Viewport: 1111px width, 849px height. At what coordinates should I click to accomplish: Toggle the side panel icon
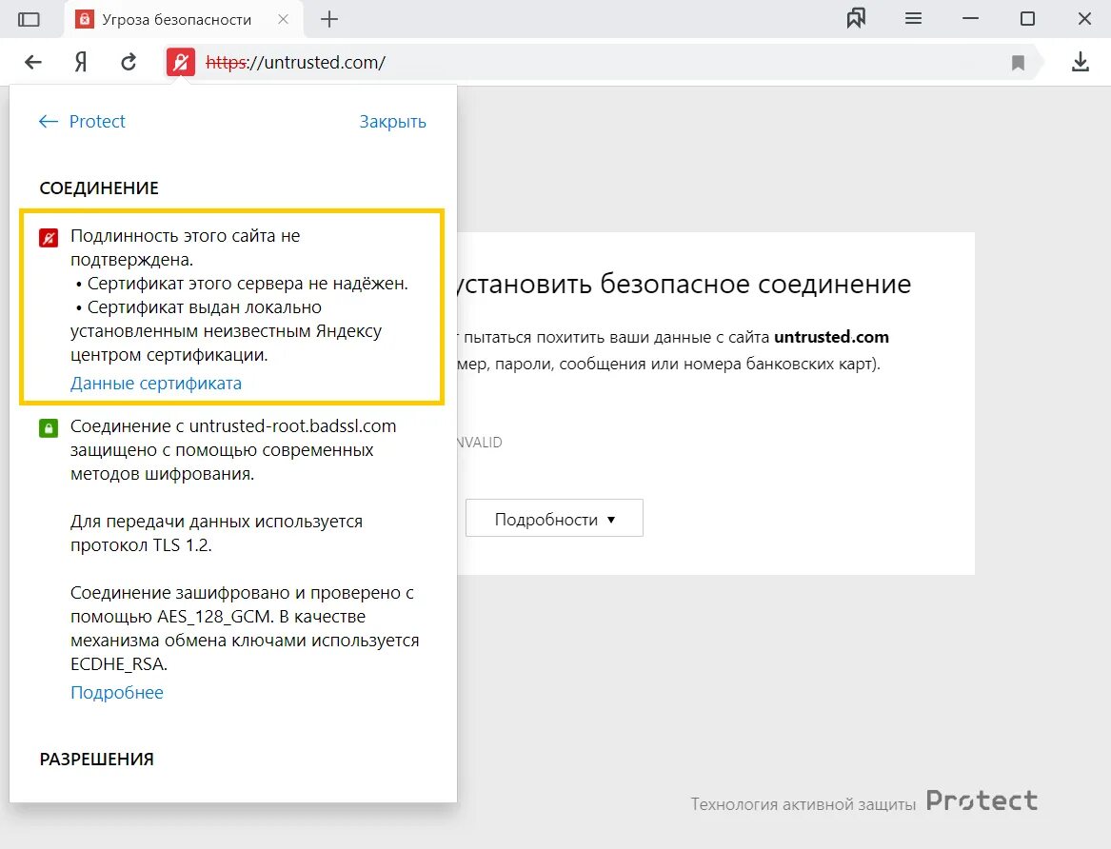(29, 19)
